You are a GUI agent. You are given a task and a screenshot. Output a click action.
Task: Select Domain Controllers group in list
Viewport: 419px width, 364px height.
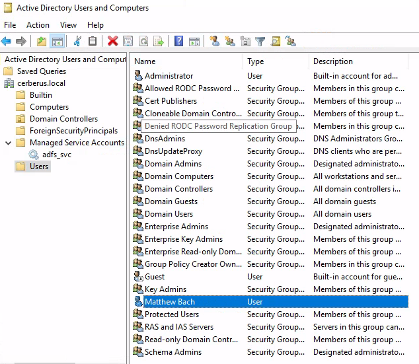[179, 189]
